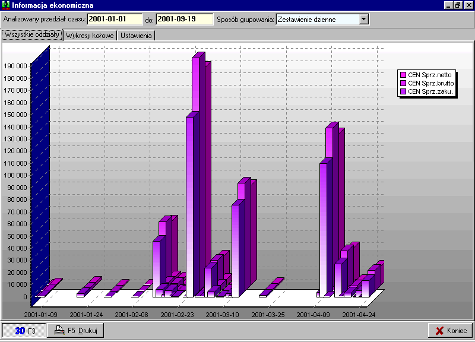Click the start date field 2001-01-01

[x=115, y=20]
